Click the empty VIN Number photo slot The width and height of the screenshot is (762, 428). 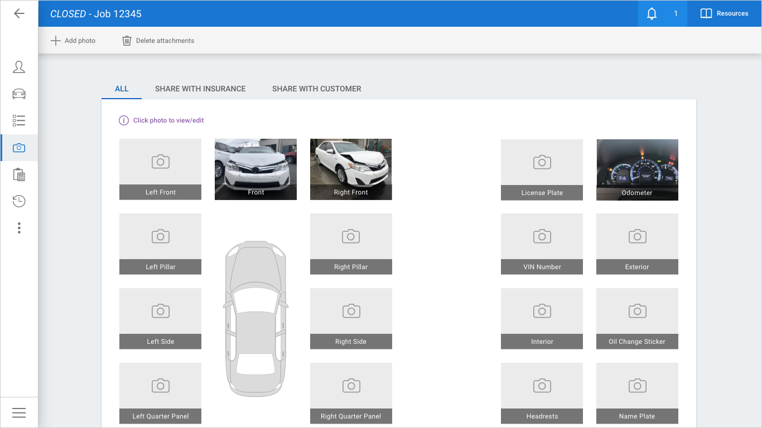542,244
